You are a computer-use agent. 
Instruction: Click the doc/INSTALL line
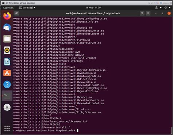pyautogui.click(x=37, y=119)
